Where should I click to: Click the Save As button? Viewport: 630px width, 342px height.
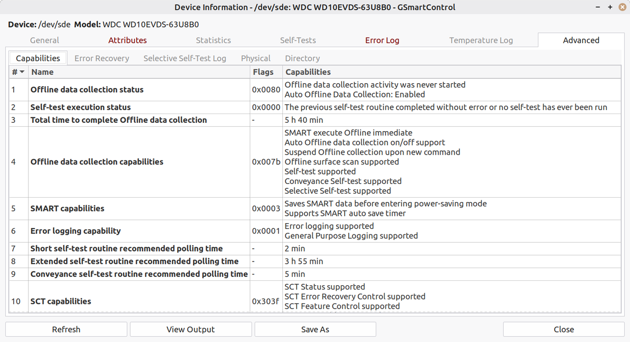coord(315,329)
